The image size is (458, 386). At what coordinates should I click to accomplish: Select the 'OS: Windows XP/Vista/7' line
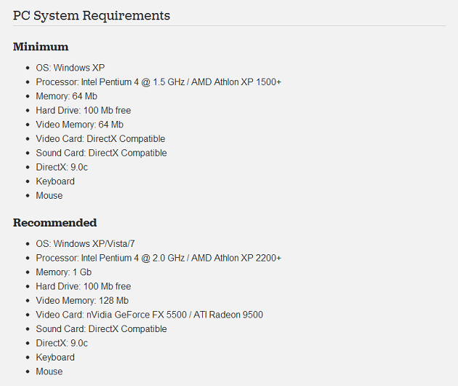click(x=85, y=244)
